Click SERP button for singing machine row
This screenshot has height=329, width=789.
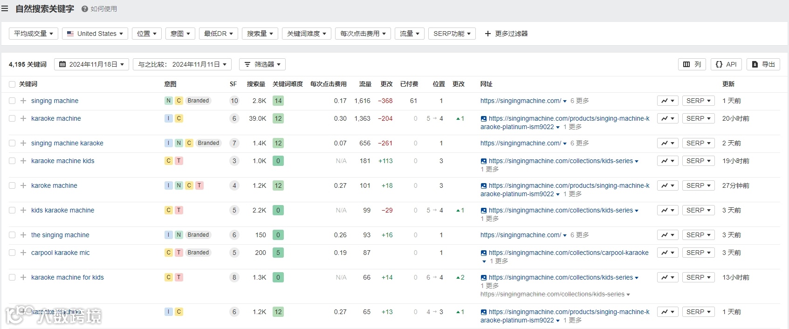click(x=698, y=101)
